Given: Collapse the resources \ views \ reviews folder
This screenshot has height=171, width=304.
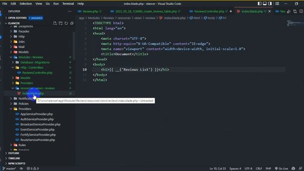Looking at the screenshot, I should [x=38, y=88].
